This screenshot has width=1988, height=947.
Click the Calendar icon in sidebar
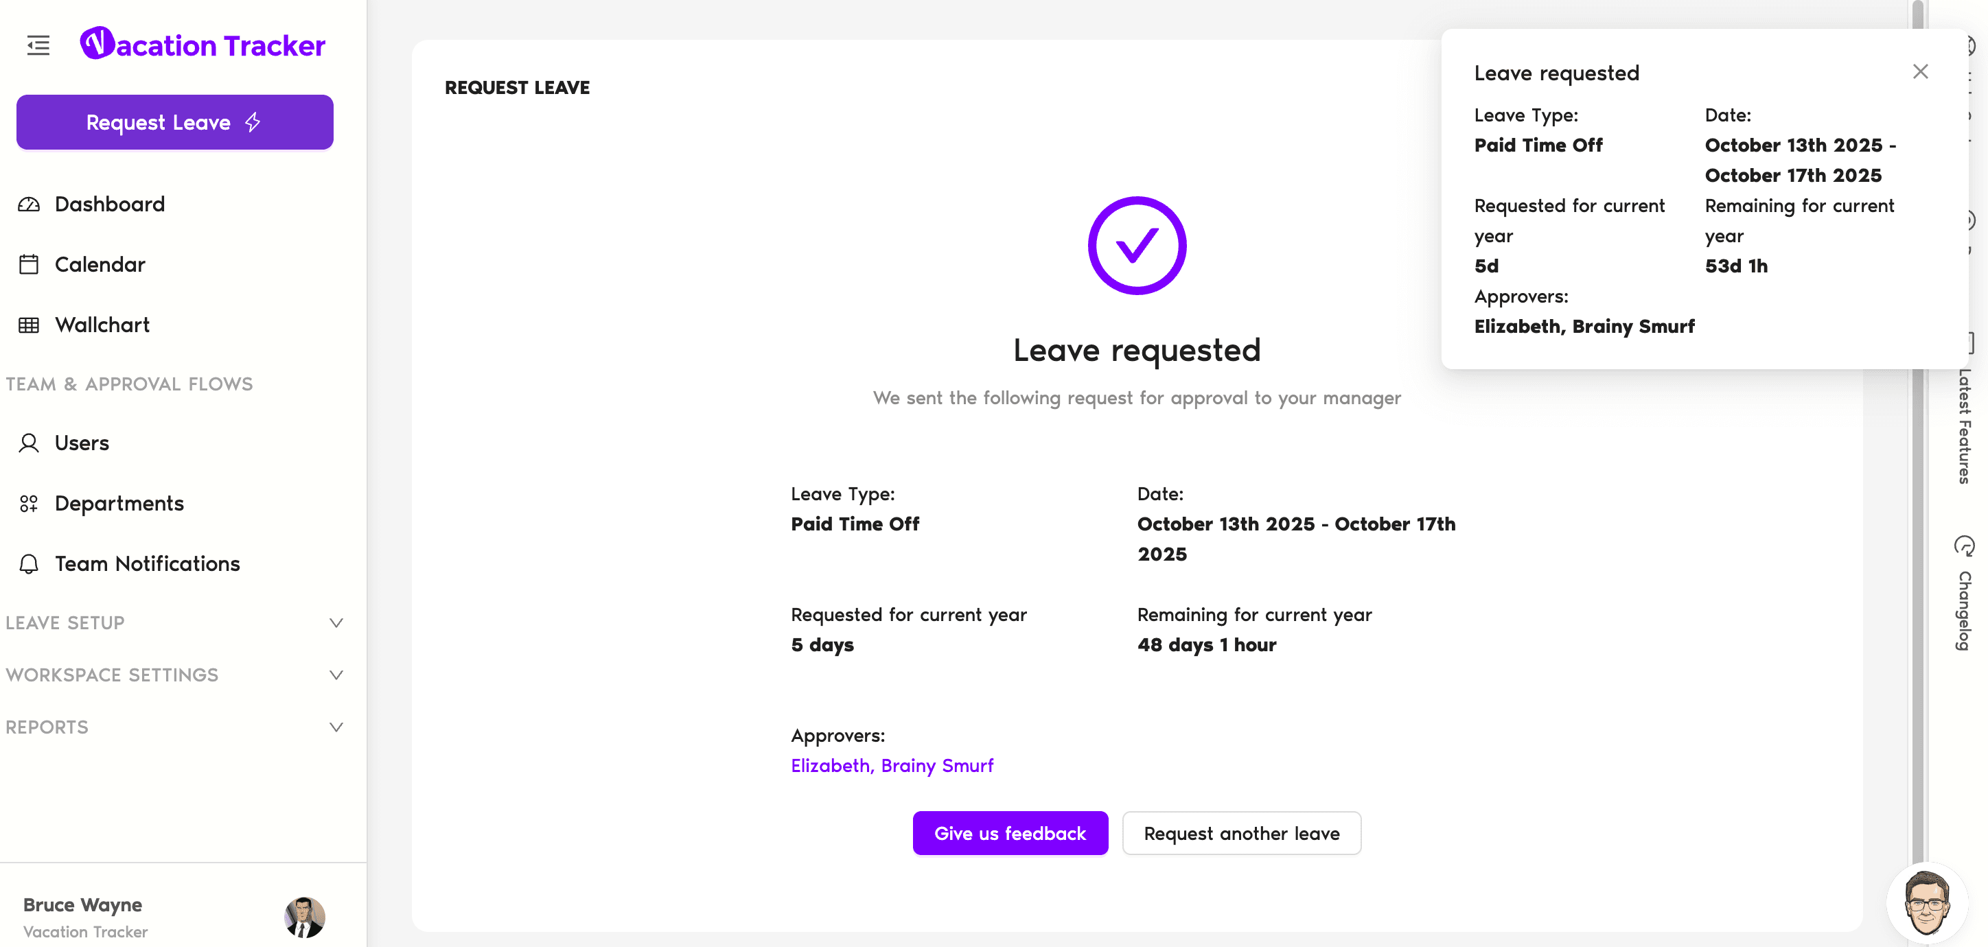point(29,264)
